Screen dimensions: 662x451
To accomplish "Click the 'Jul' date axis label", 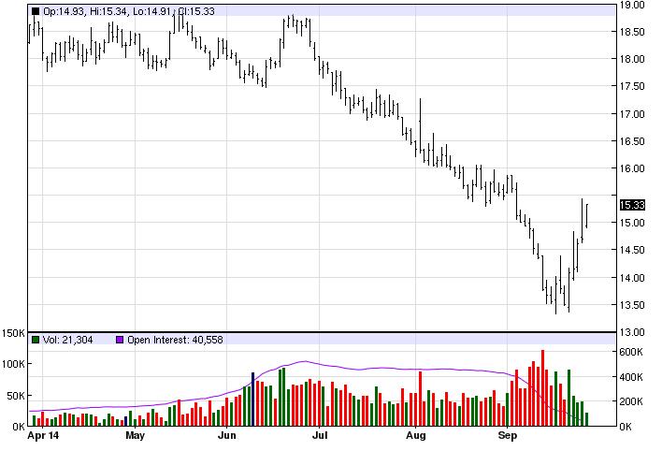I will coord(320,435).
